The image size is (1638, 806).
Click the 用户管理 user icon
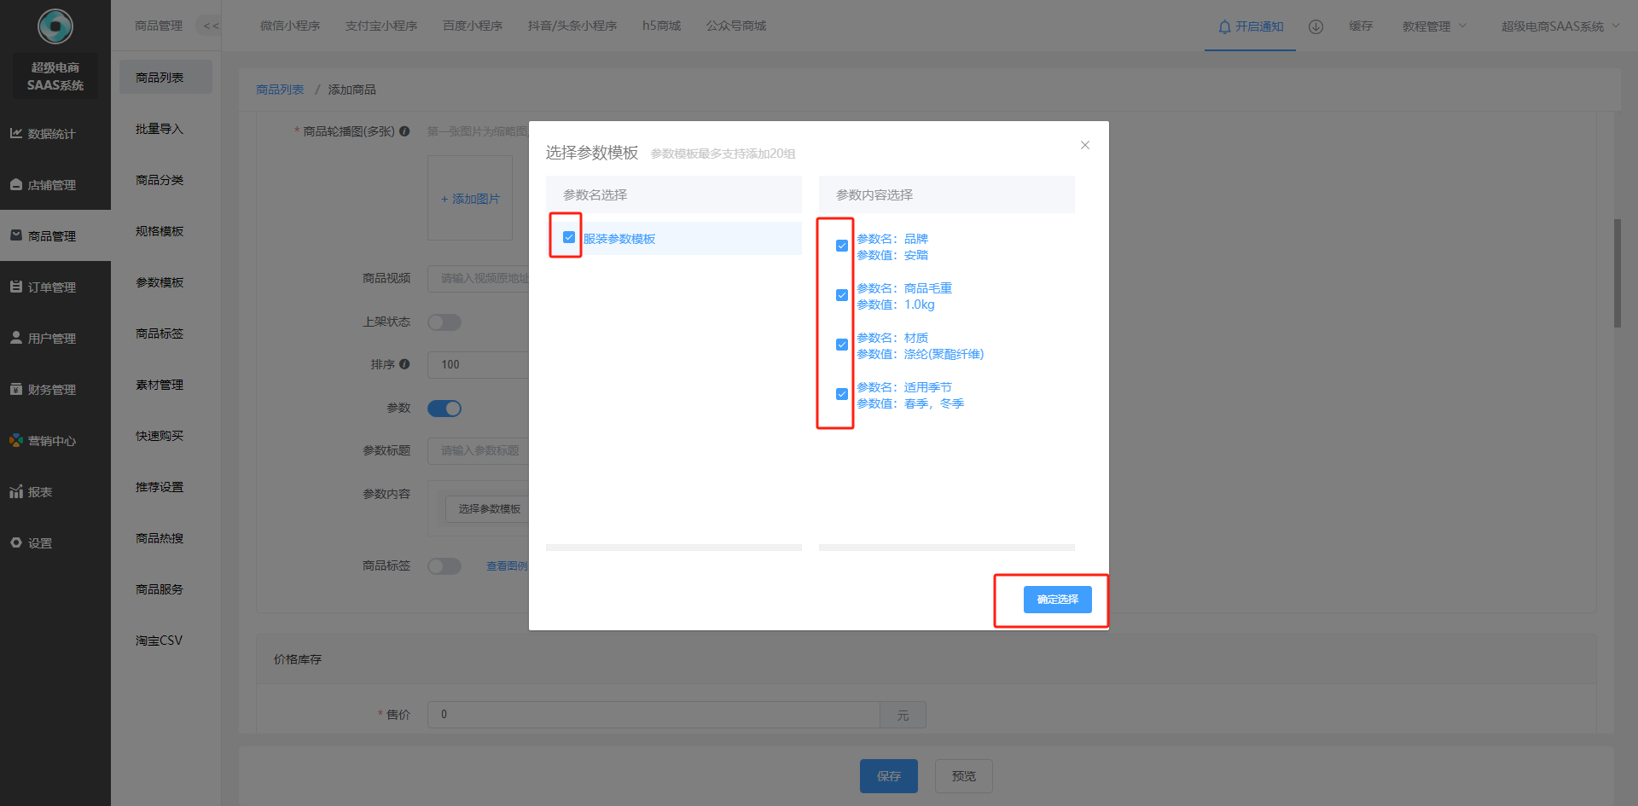tap(16, 338)
